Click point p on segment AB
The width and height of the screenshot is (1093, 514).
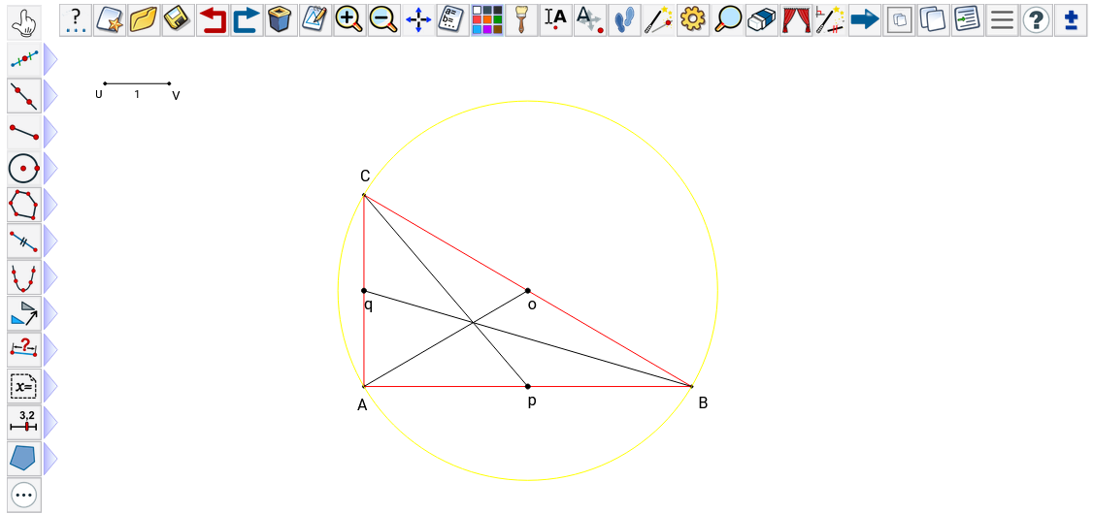click(528, 386)
